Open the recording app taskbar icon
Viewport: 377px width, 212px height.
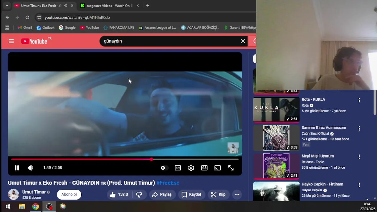49,206
